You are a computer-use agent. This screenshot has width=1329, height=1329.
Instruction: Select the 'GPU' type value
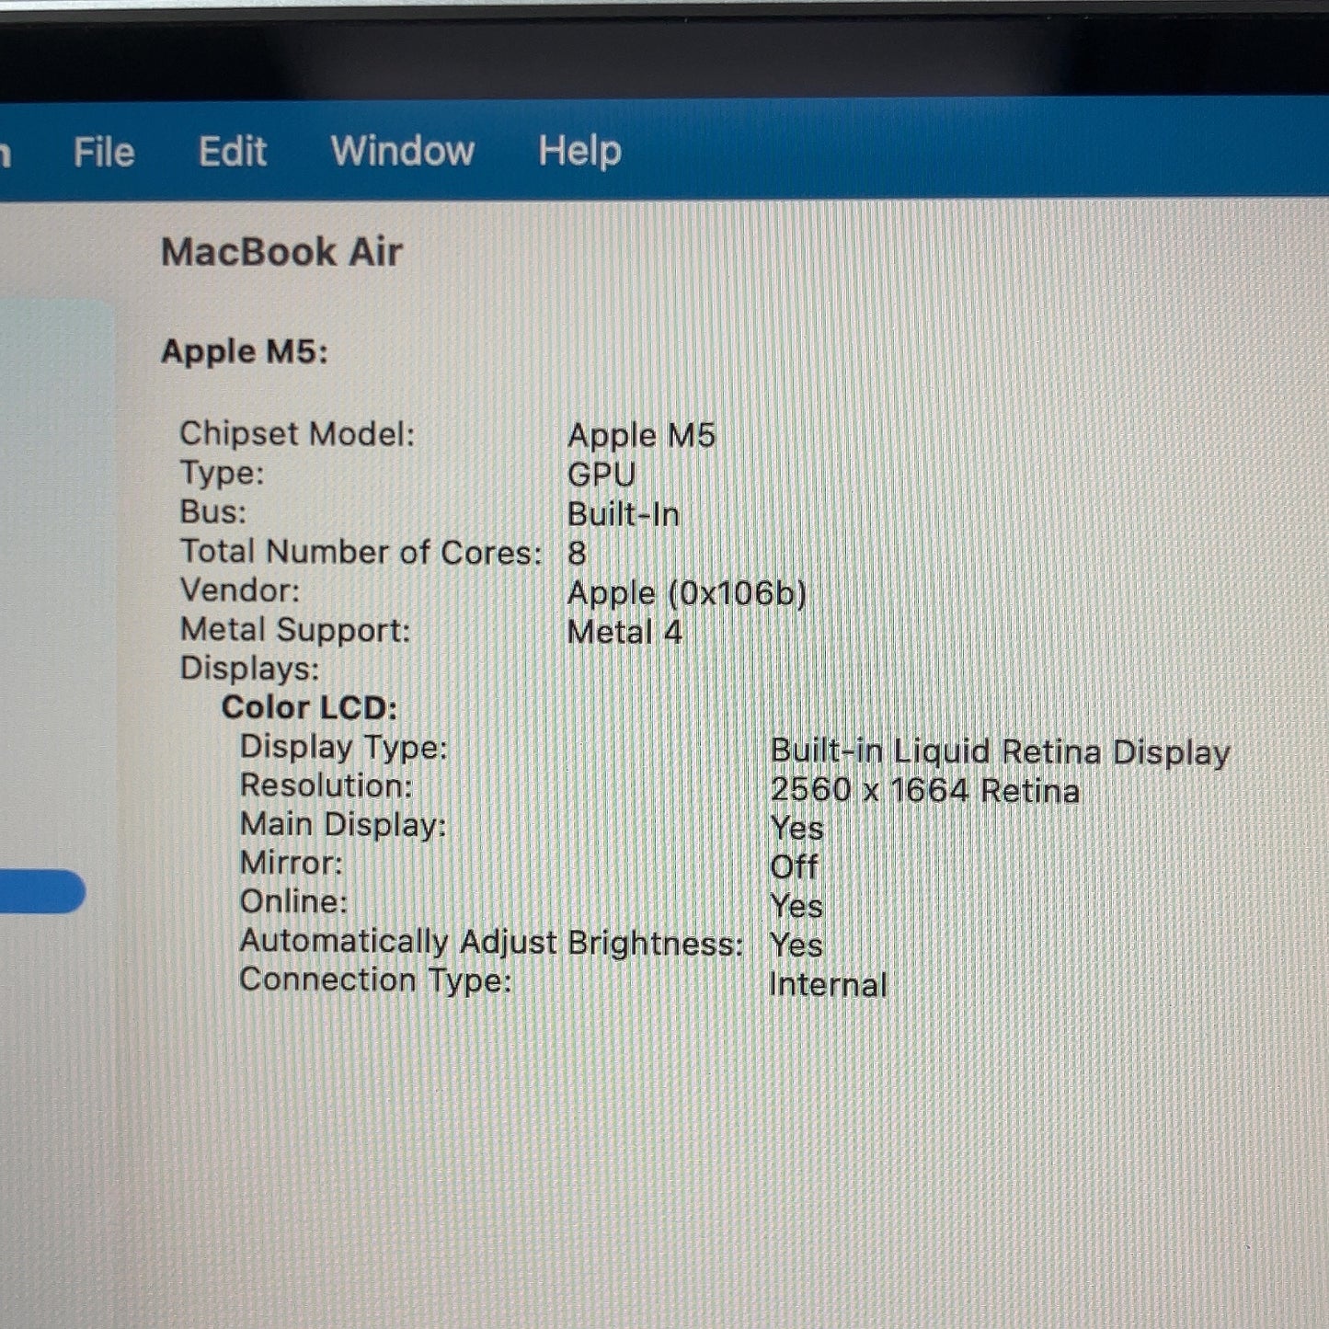[x=601, y=475]
